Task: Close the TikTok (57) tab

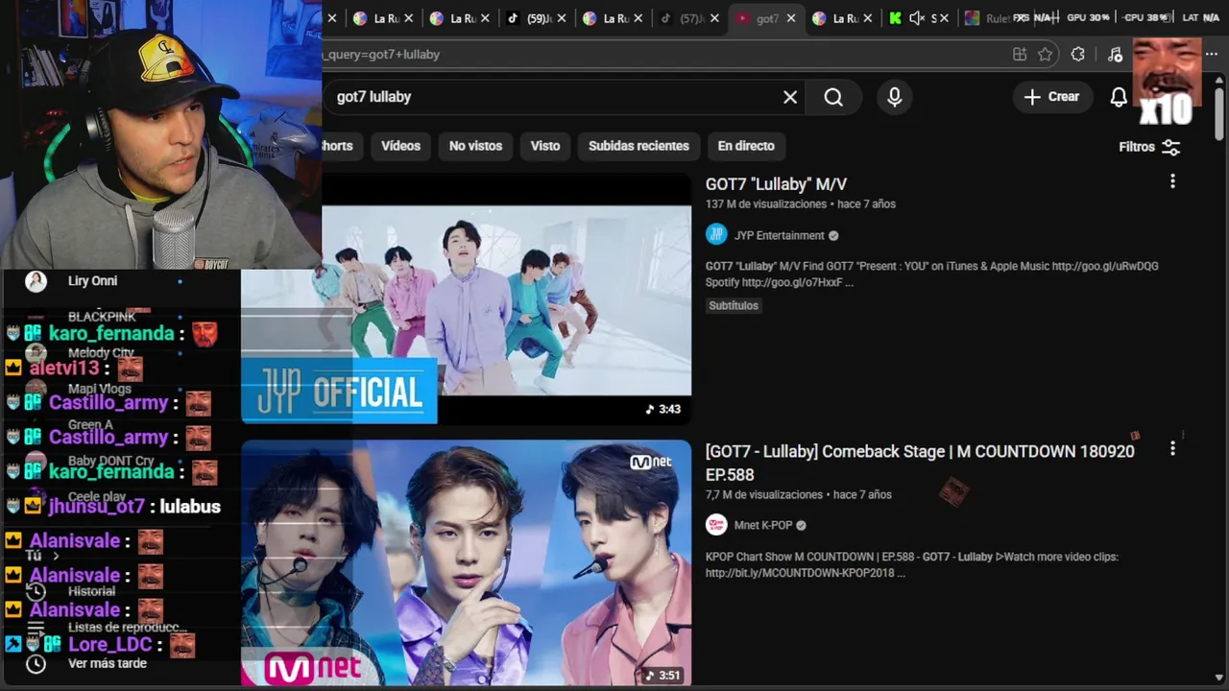Action: [714, 18]
